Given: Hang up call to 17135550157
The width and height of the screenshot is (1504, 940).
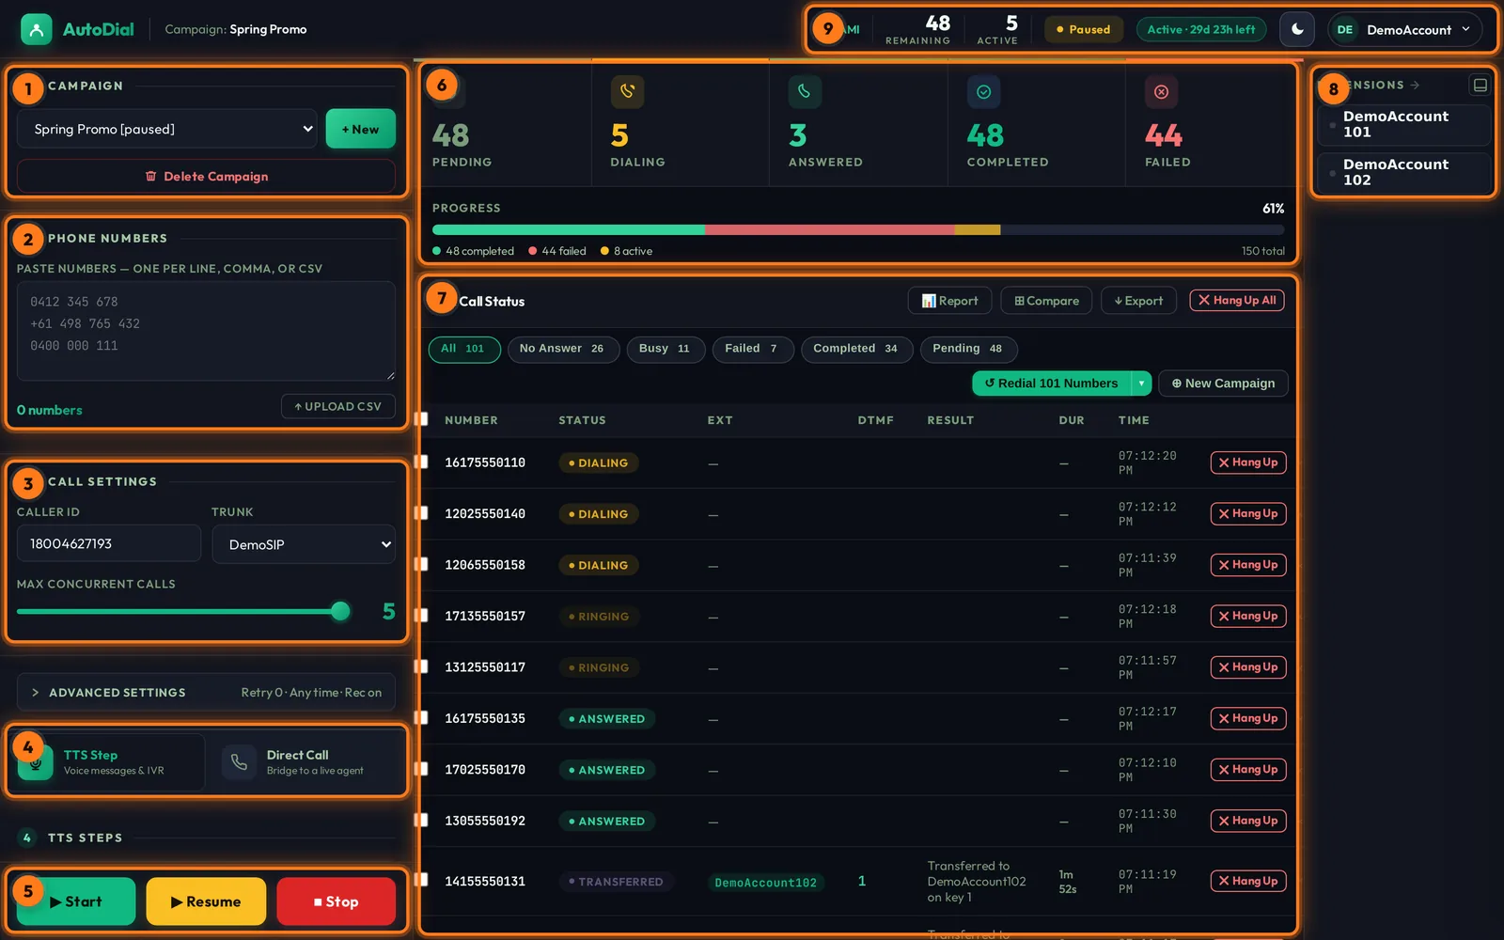Looking at the screenshot, I should pyautogui.click(x=1248, y=616).
